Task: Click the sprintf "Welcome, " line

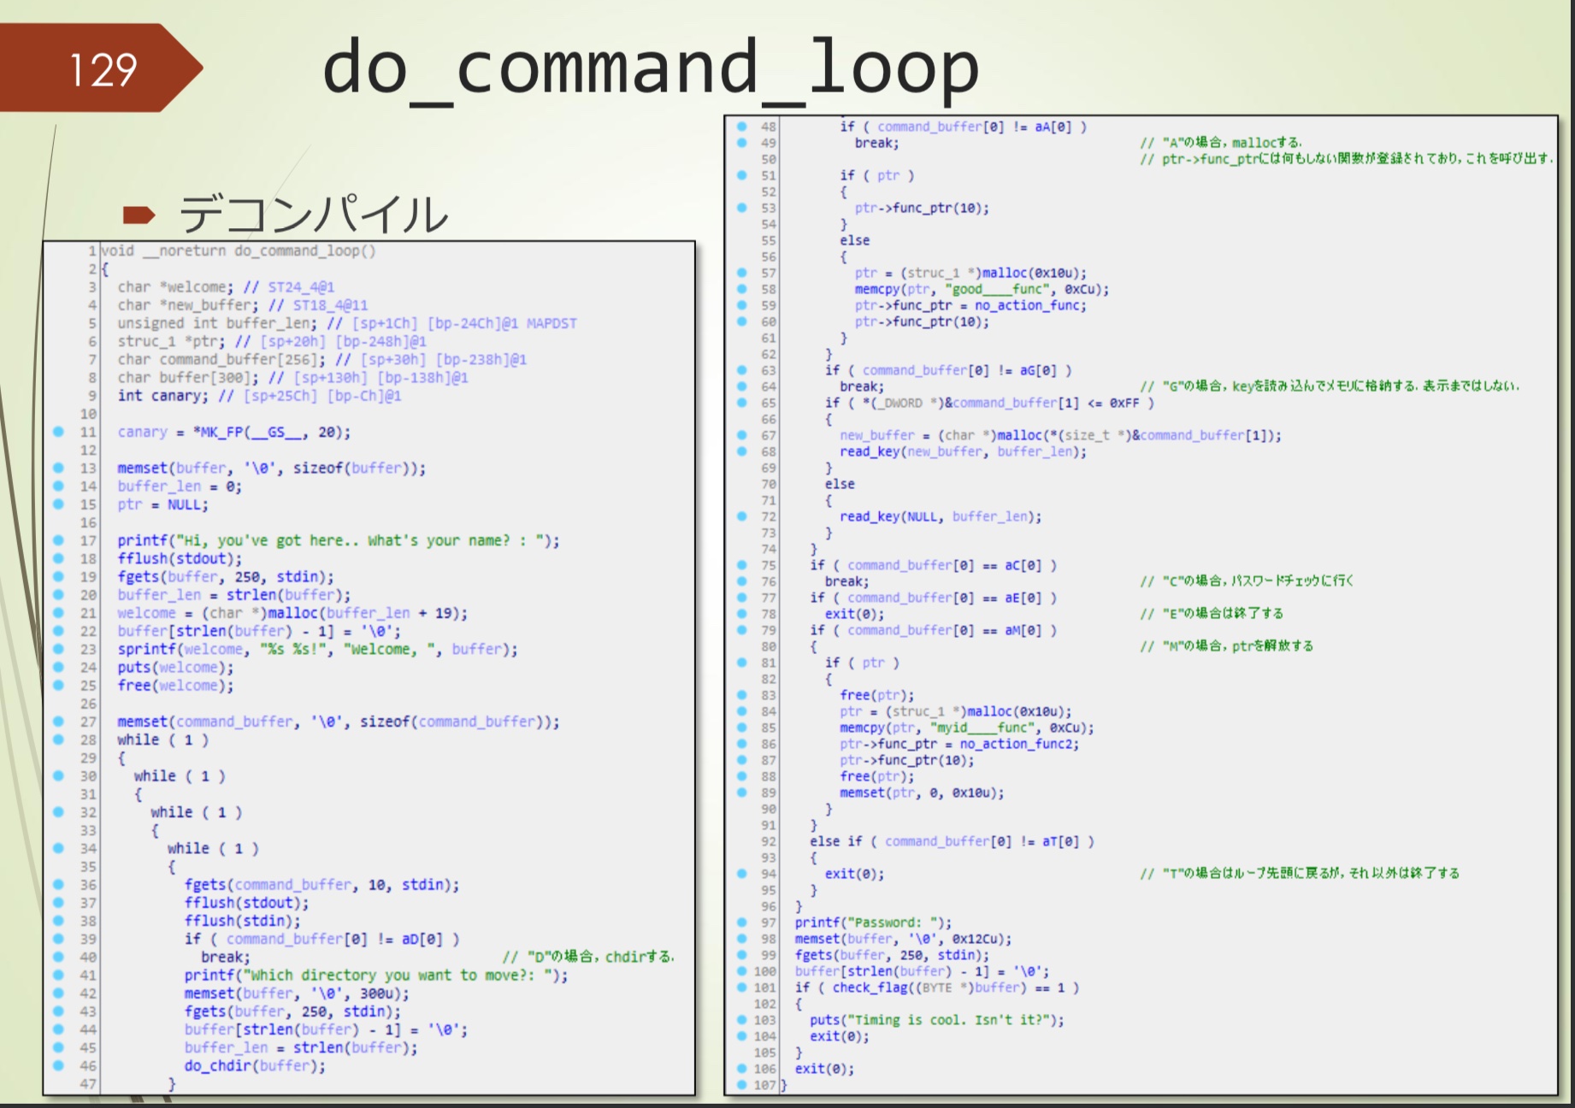Action: point(317,649)
